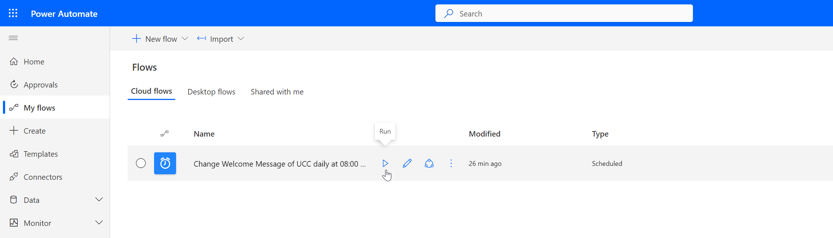Select the Change Welcome Message flow radio button
Image resolution: width=833 pixels, height=238 pixels.
click(141, 163)
